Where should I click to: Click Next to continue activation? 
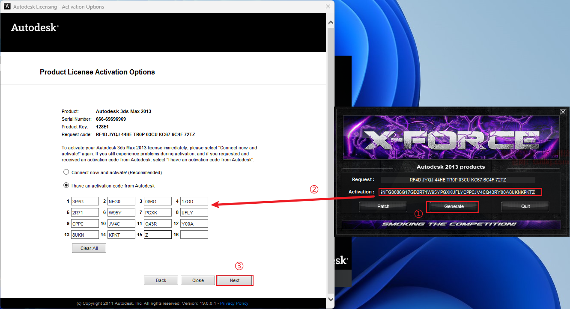pyautogui.click(x=235, y=280)
